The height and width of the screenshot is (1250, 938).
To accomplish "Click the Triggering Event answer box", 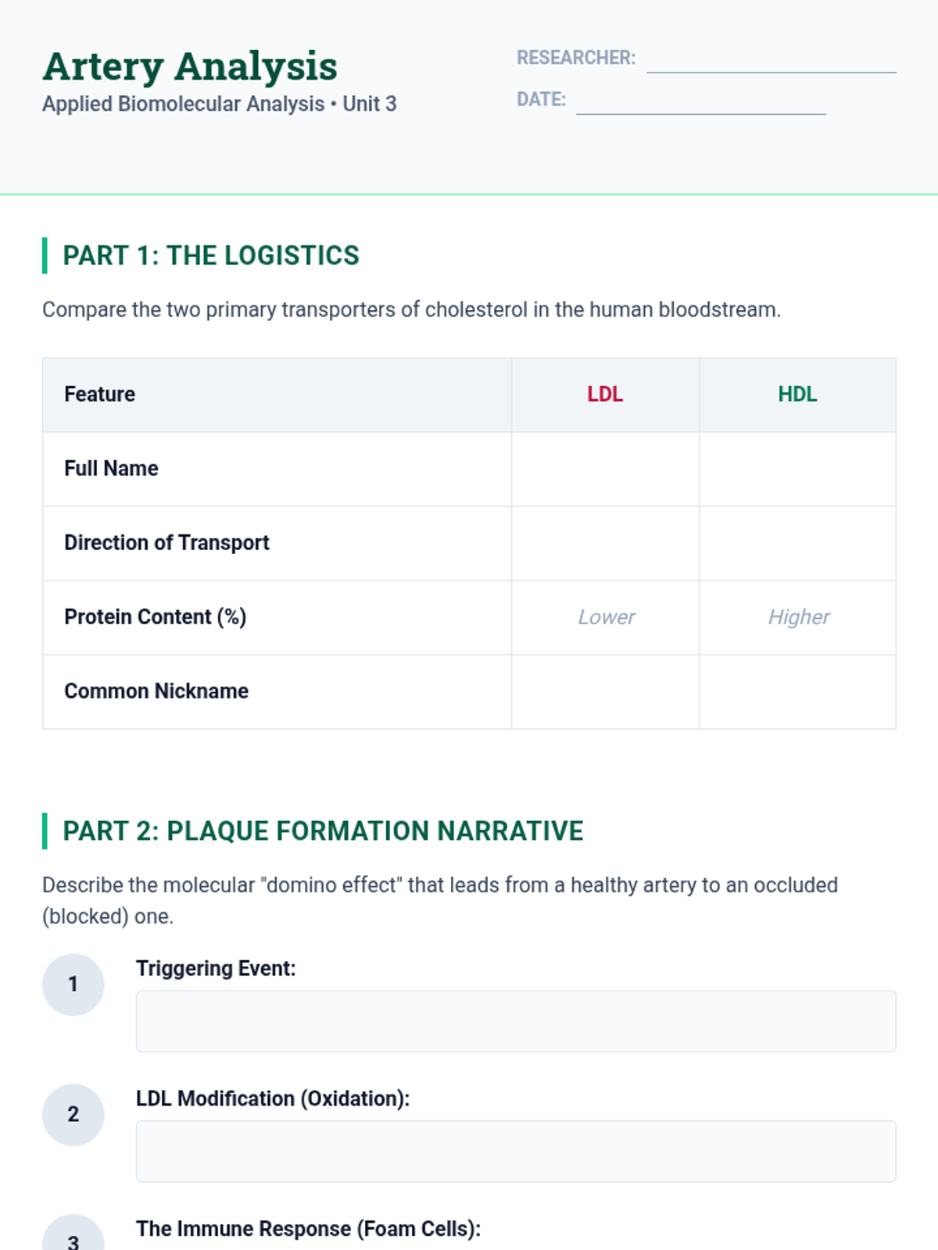I will point(516,1021).
